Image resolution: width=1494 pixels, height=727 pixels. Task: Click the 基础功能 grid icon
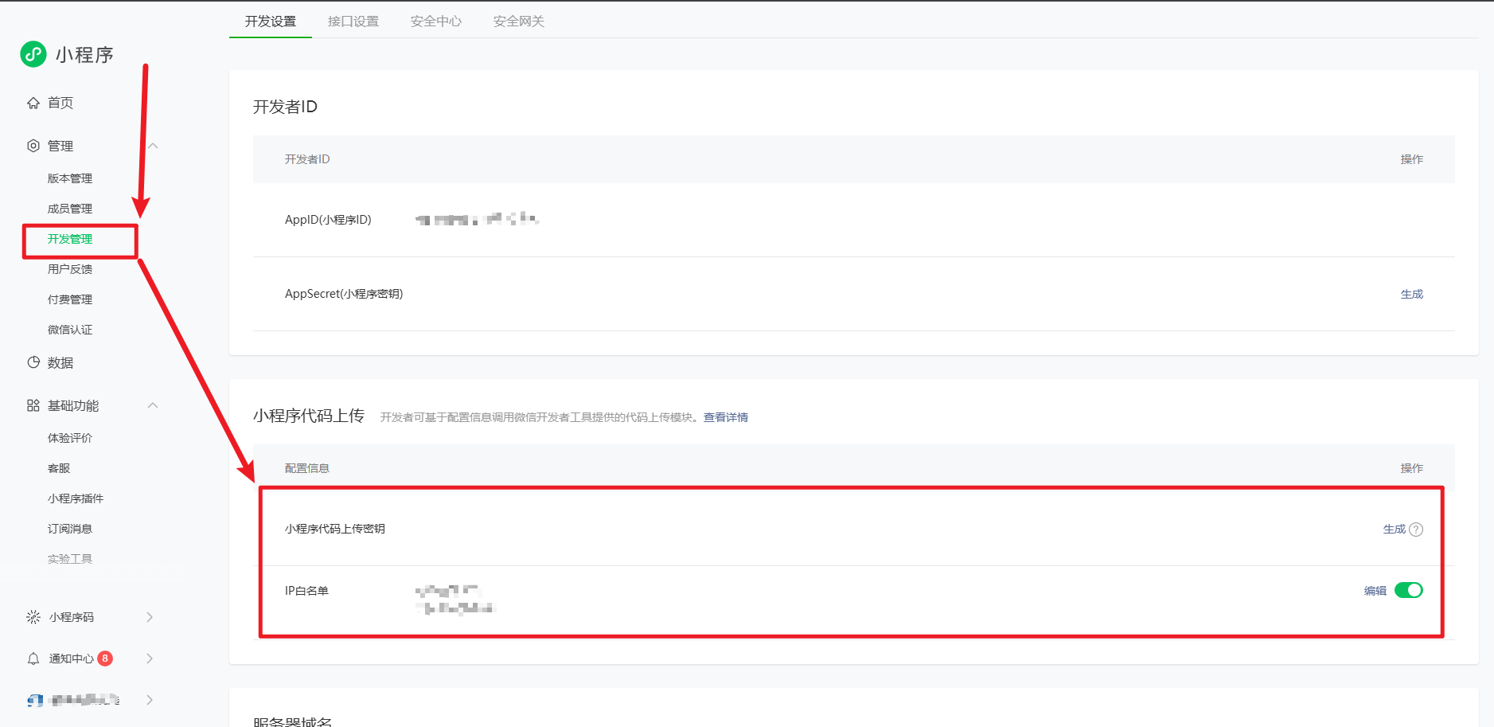[x=33, y=405]
